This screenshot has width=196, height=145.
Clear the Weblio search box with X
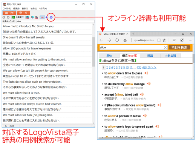point(165,48)
